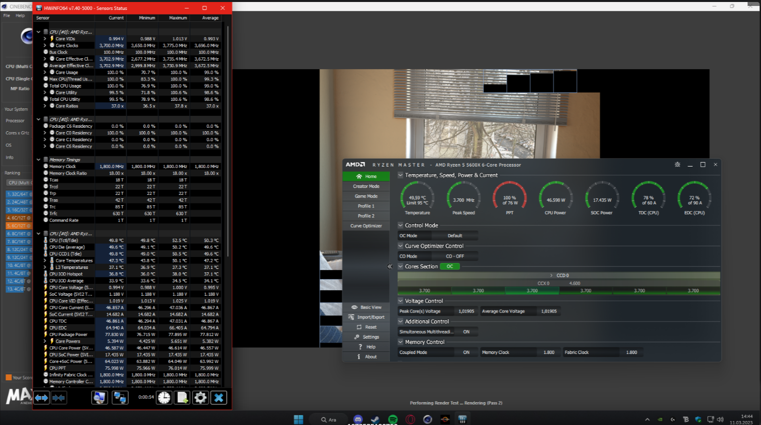Click the HWiNFO Minimum column header
This screenshot has width=761, height=425.
[142, 18]
